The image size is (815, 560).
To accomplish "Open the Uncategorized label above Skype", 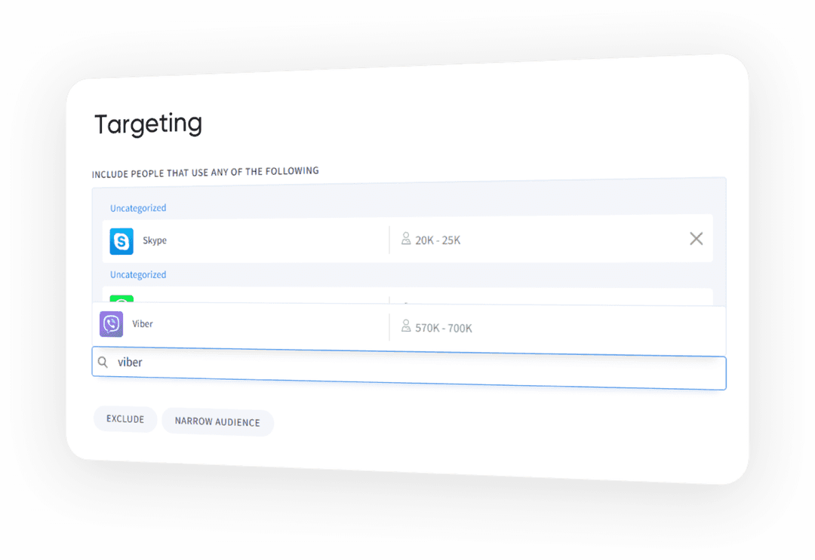I will click(138, 208).
